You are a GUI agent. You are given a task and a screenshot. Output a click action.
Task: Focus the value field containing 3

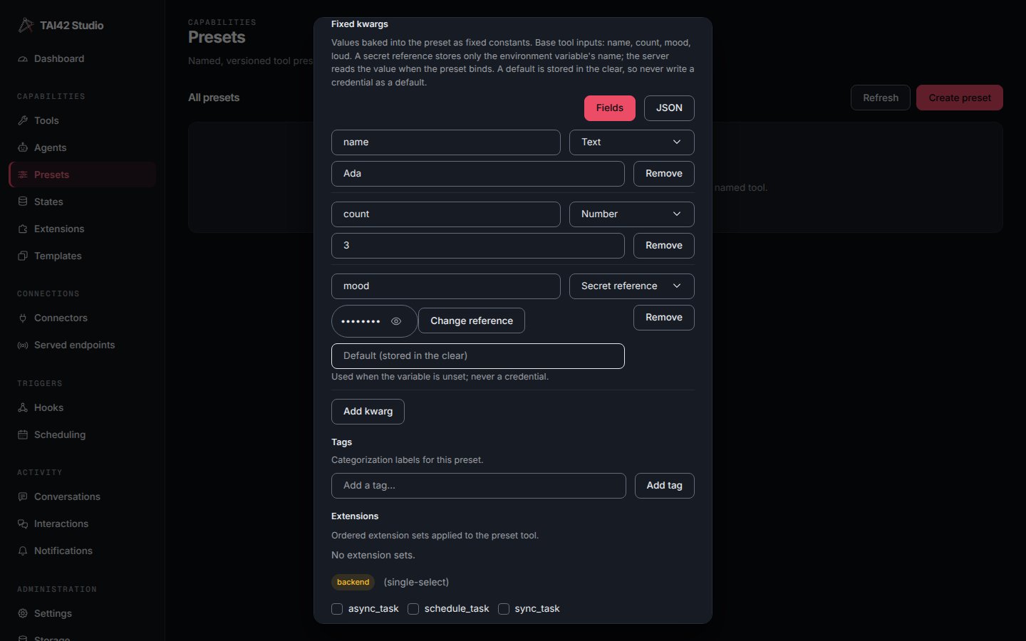point(478,246)
